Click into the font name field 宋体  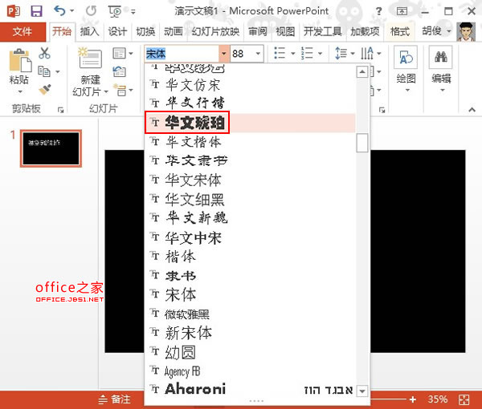[x=182, y=54]
